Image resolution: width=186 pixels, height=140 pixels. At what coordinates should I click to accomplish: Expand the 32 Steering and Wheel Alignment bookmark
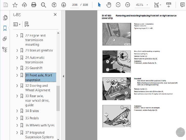17,86
